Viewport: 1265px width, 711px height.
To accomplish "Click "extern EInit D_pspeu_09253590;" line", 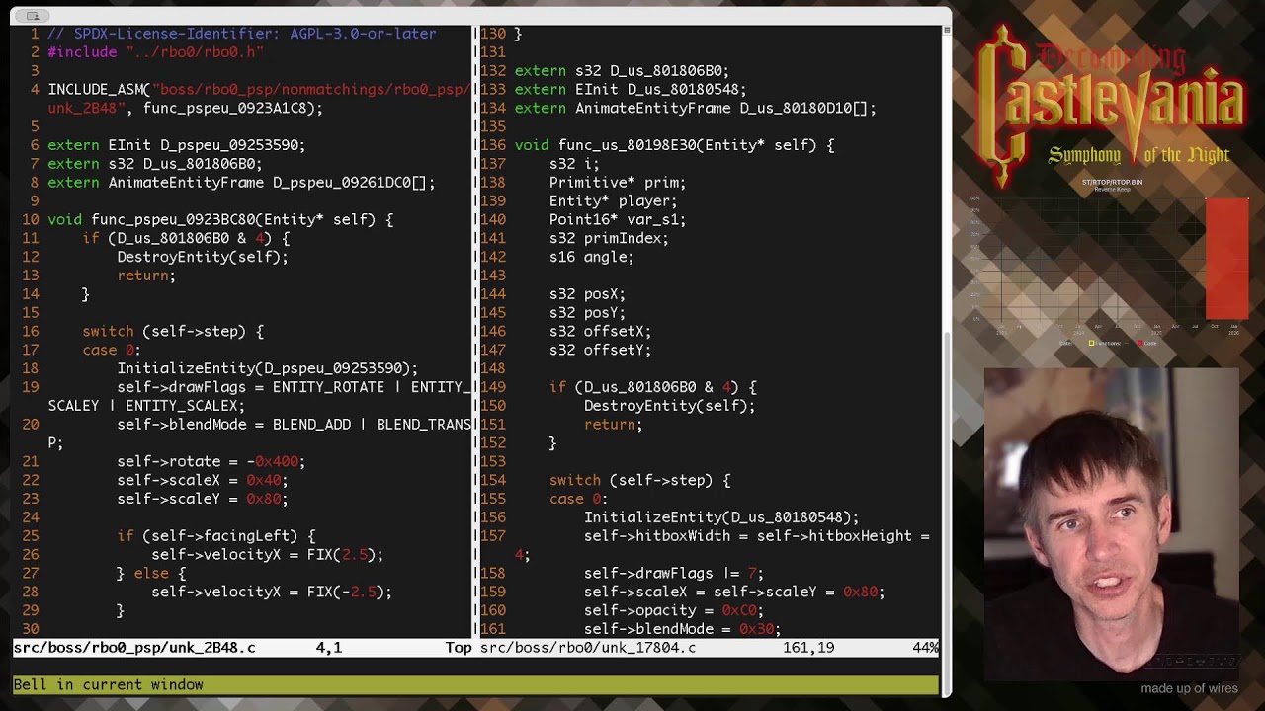I will click(x=177, y=145).
